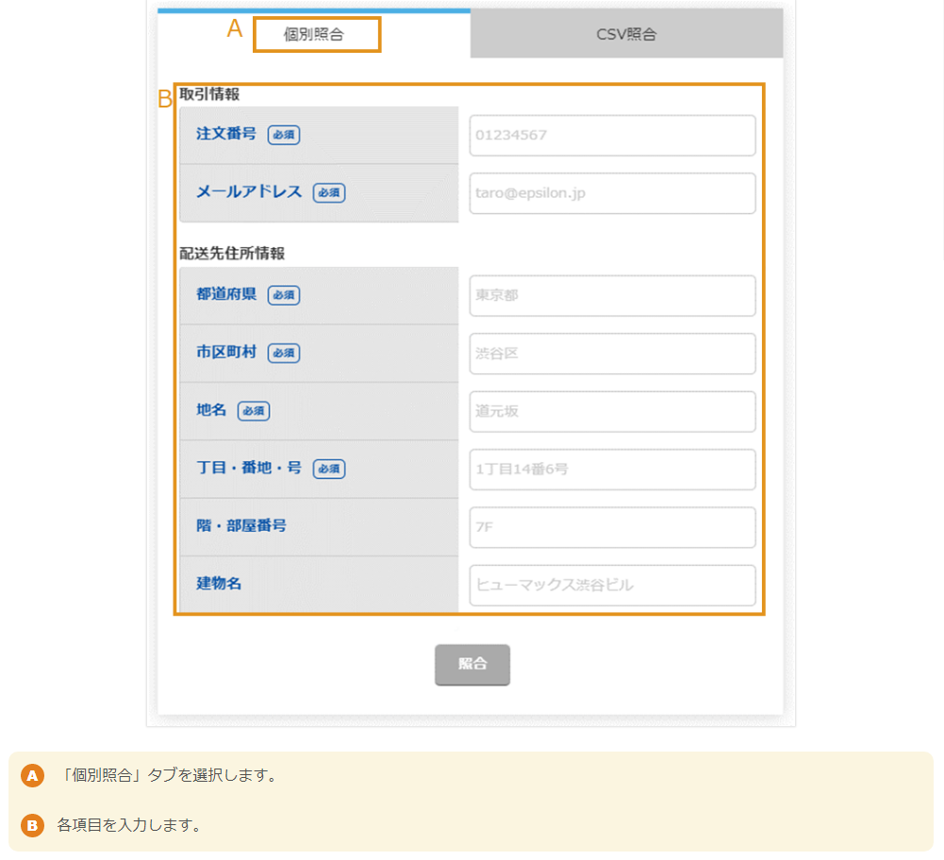
Task: Click the 必須 badge beside 注文番号
Action: click(x=284, y=135)
